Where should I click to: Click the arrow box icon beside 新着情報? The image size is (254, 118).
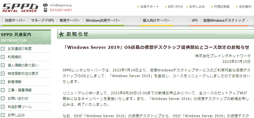tap(3, 82)
